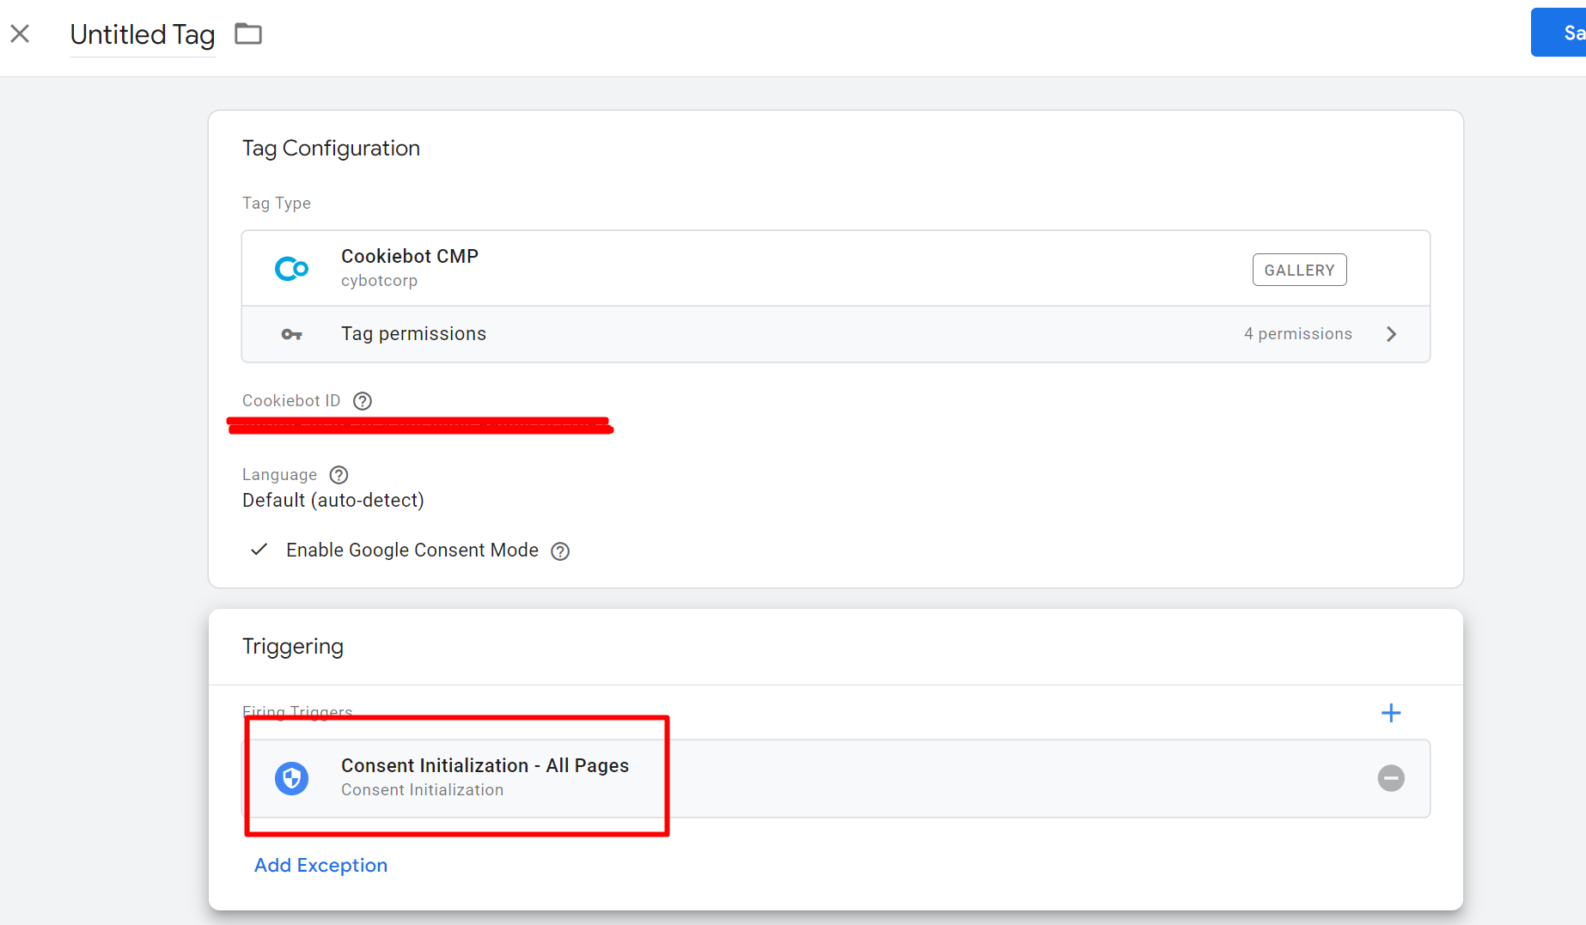View the 4 permissions details
1586x925 pixels.
1297,334
